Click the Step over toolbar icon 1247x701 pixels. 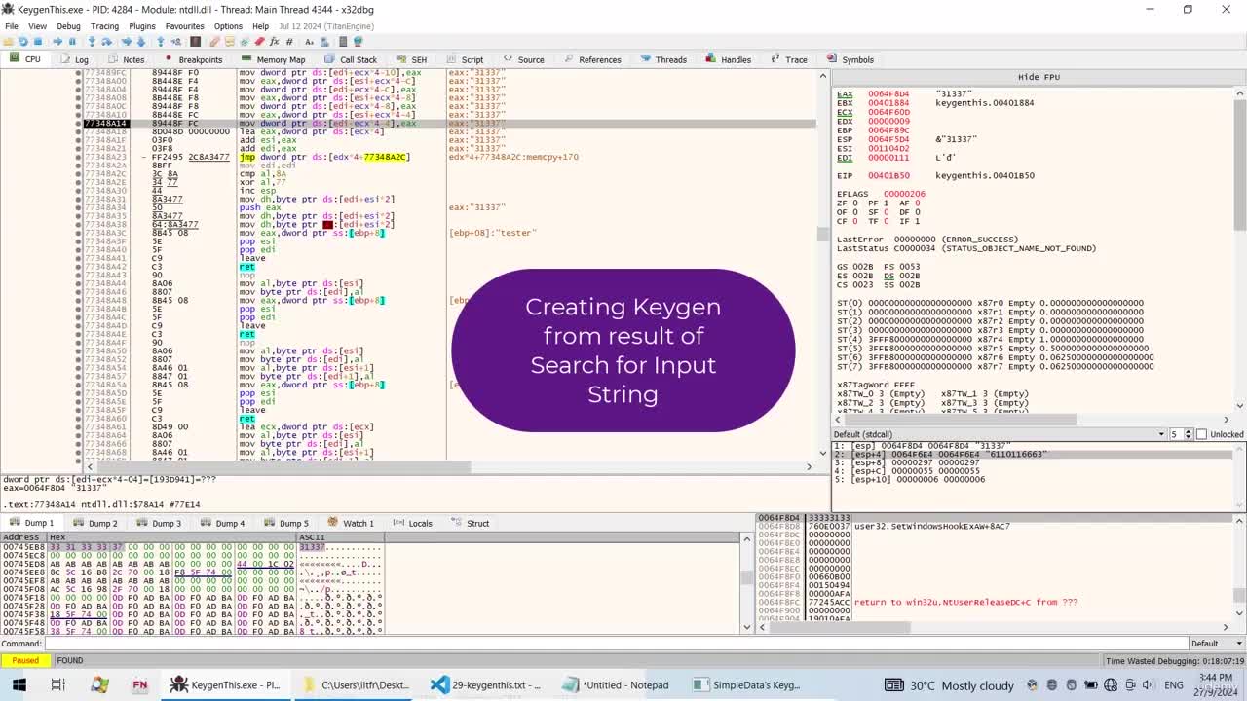[106, 42]
